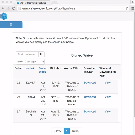Click select number 28
Screen dimensions: 135x135
[x=19, y=97]
